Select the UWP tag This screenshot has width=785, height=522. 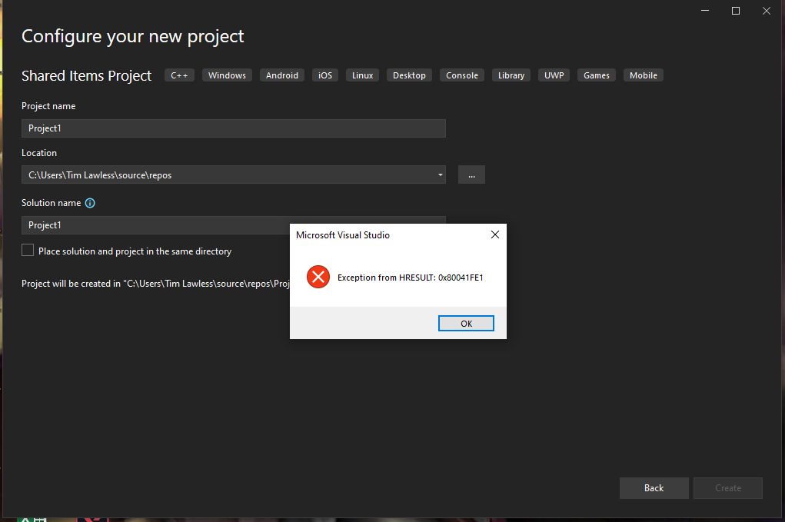point(554,75)
